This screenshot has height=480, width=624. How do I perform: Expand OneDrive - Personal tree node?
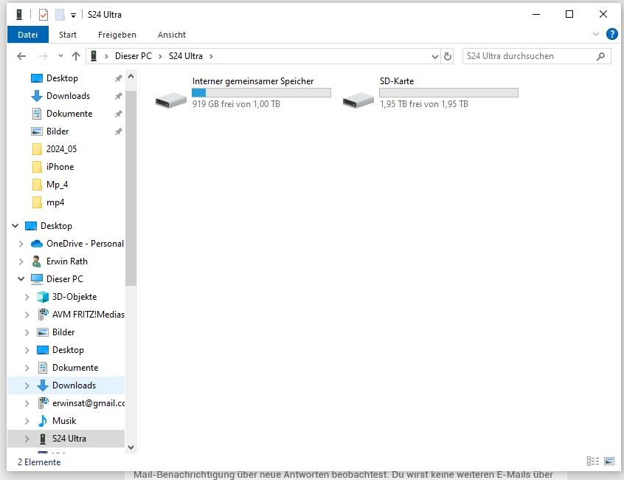(21, 244)
